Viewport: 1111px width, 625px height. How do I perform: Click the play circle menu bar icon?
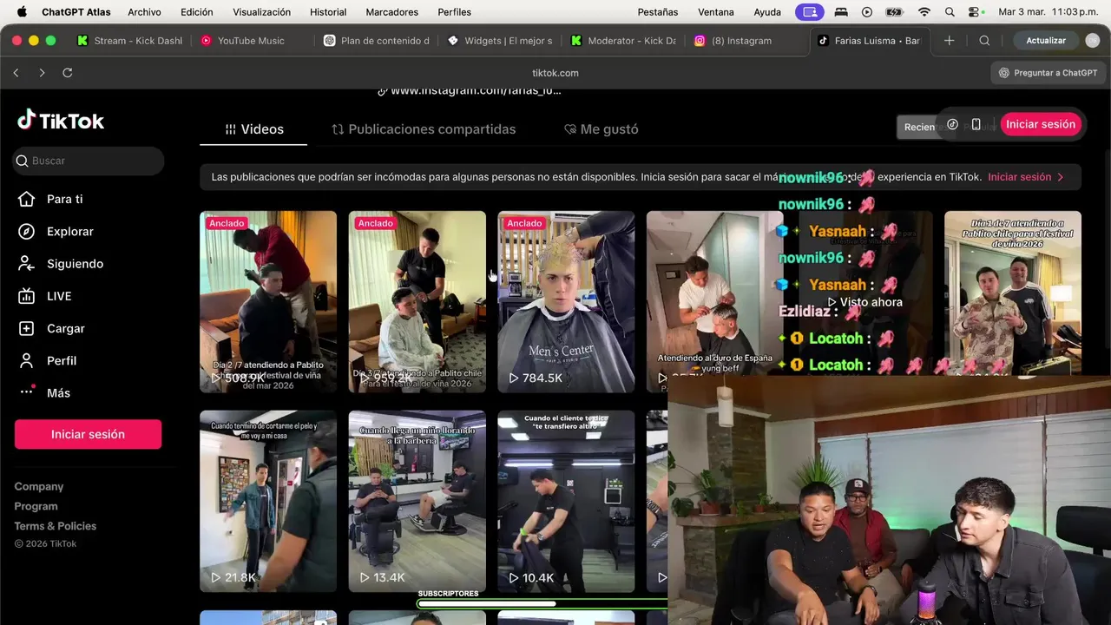[x=867, y=12]
